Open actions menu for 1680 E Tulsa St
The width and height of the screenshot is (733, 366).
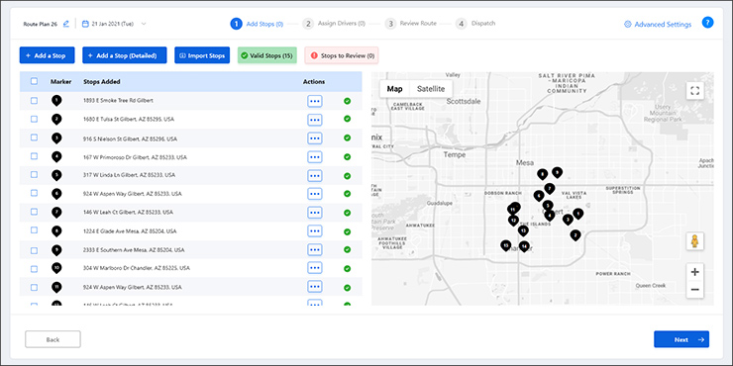click(x=315, y=120)
